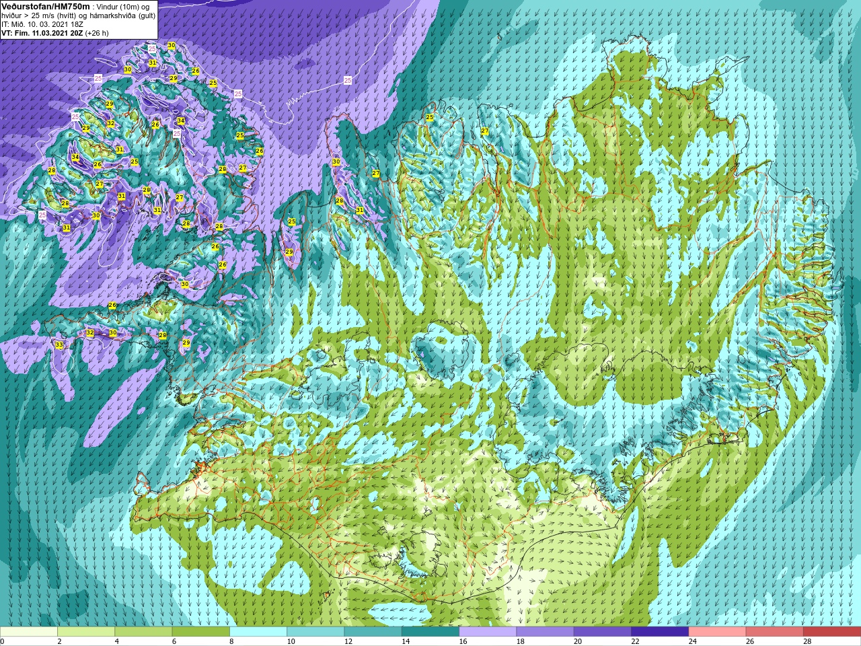Click legend scale number "16"
This screenshot has width=861, height=646.
pyautogui.click(x=463, y=642)
